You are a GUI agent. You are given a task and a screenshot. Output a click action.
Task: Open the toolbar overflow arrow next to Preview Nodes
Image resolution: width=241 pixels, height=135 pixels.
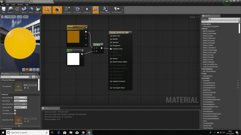[123, 10]
